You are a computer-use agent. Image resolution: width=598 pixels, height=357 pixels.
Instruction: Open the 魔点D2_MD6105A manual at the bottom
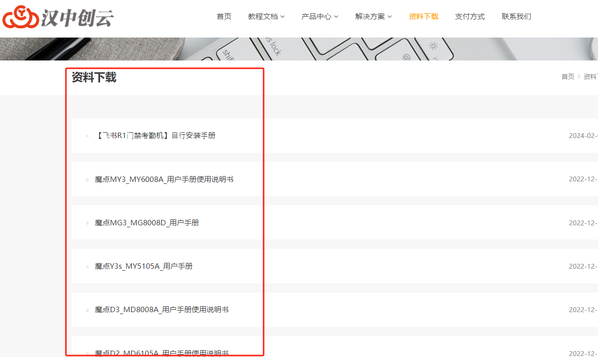coord(162,353)
